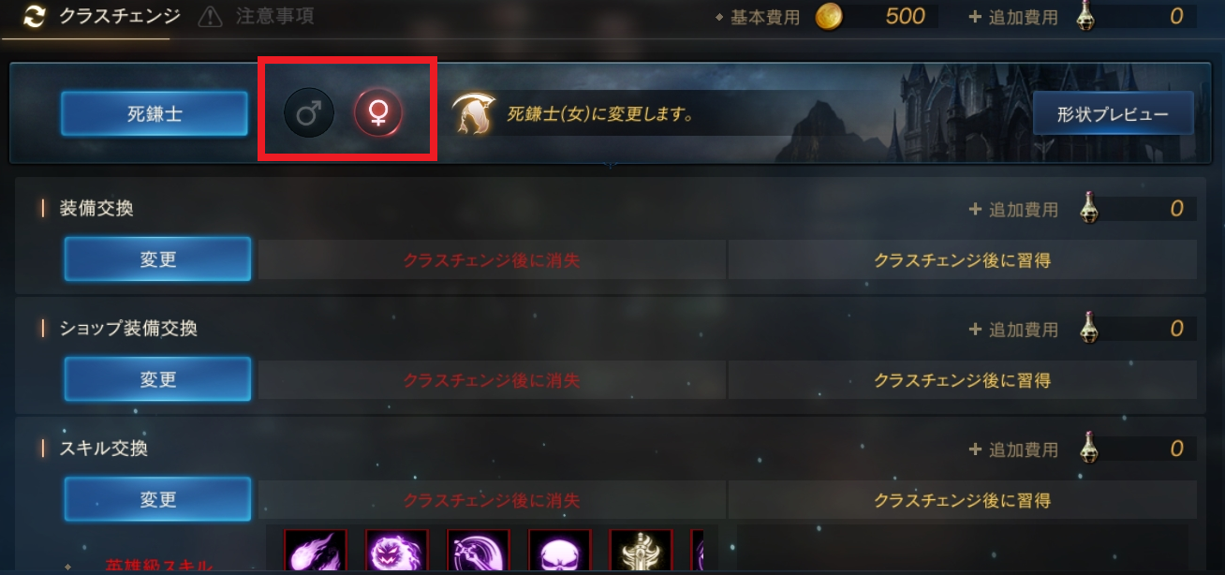Click the golden flaming sword skill icon

[642, 553]
